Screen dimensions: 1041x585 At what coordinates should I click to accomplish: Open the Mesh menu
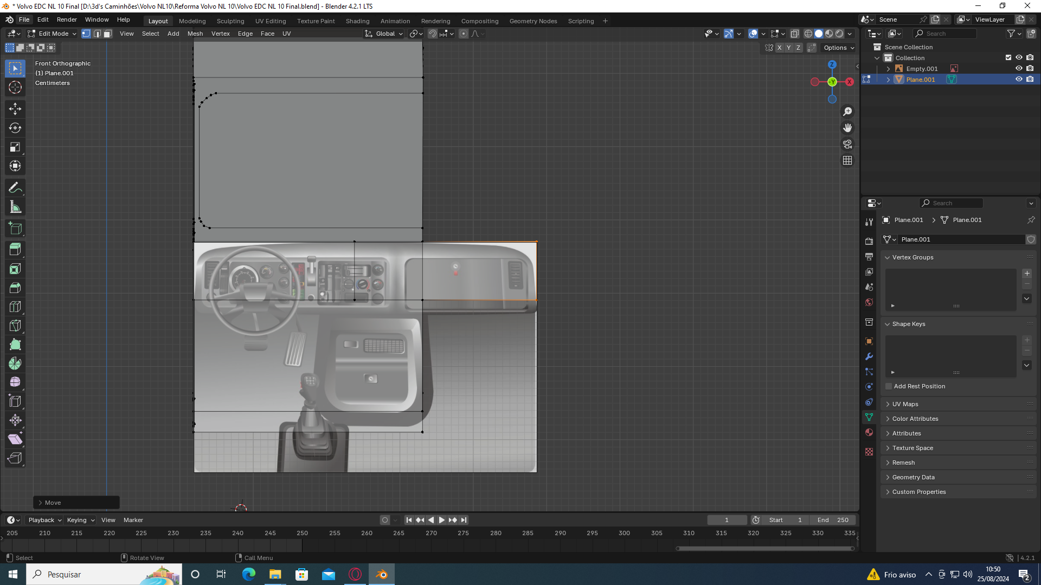pos(195,34)
